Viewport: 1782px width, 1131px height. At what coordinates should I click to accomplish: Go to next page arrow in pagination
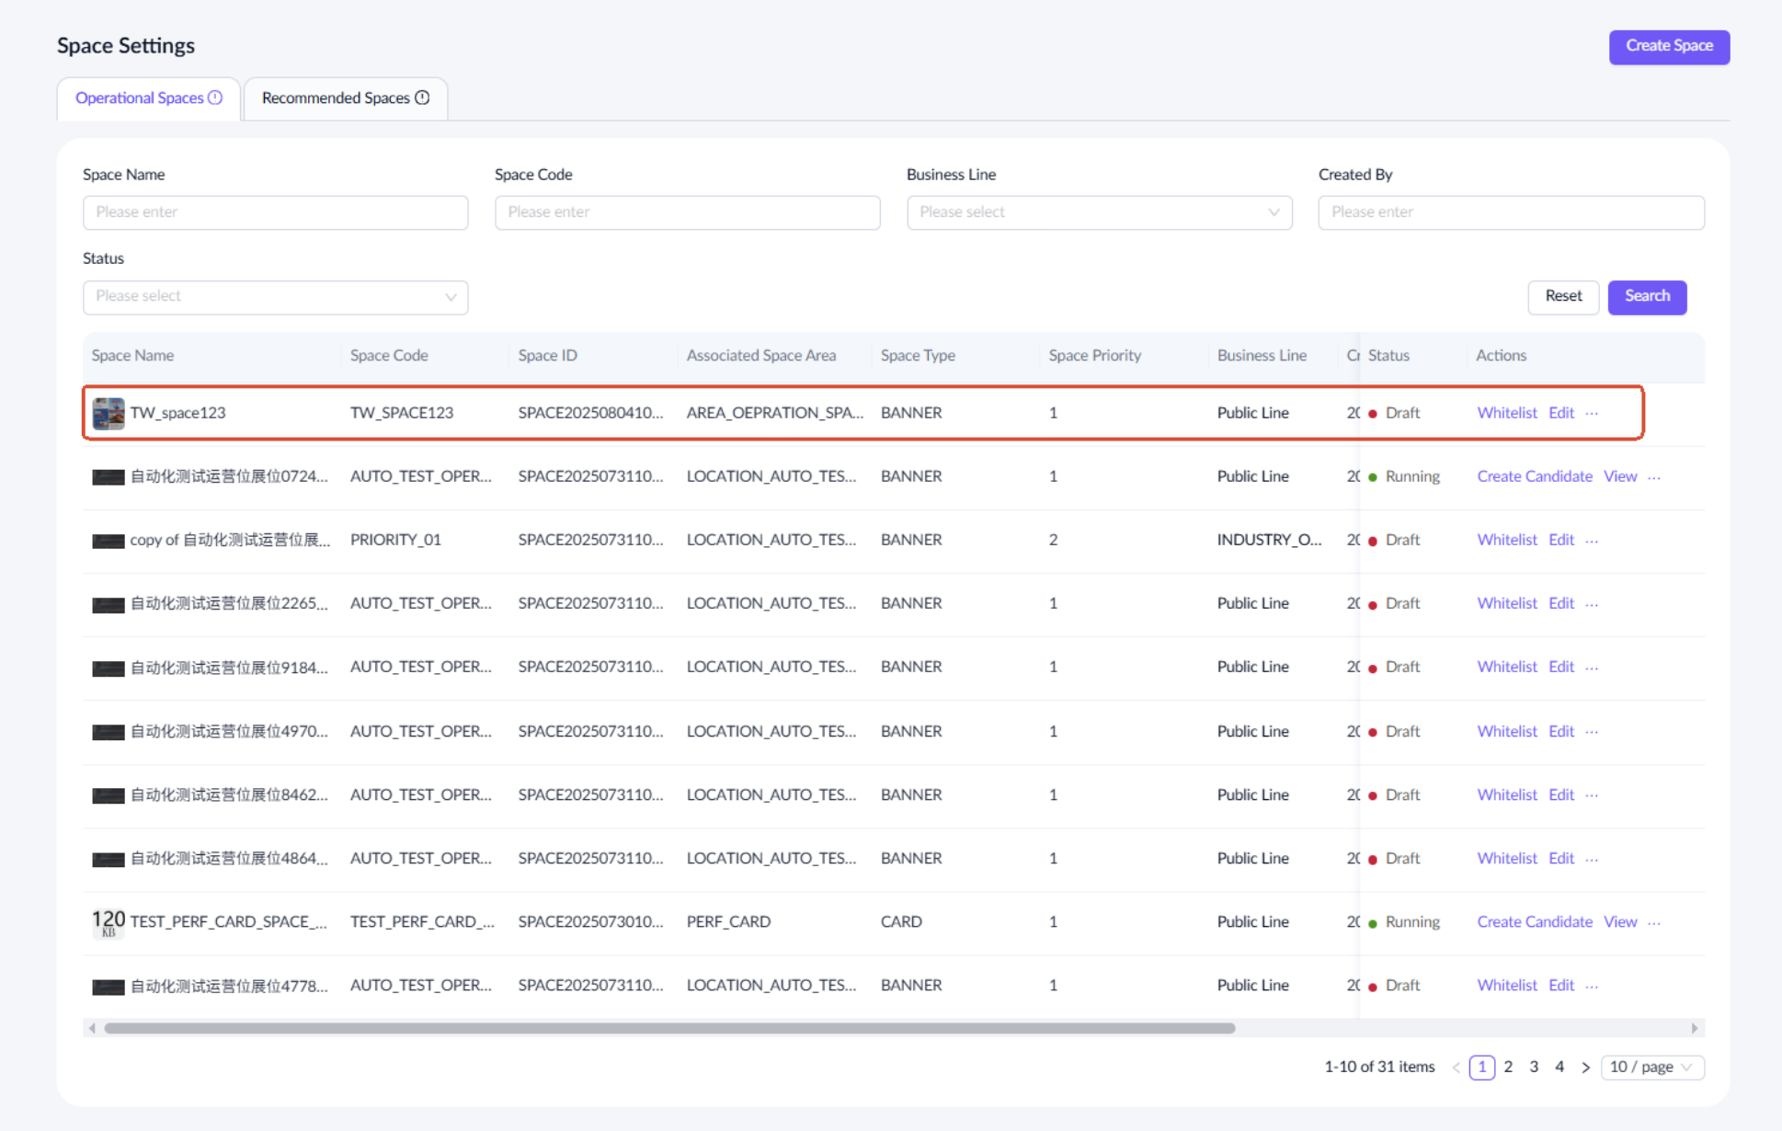click(x=1585, y=1067)
